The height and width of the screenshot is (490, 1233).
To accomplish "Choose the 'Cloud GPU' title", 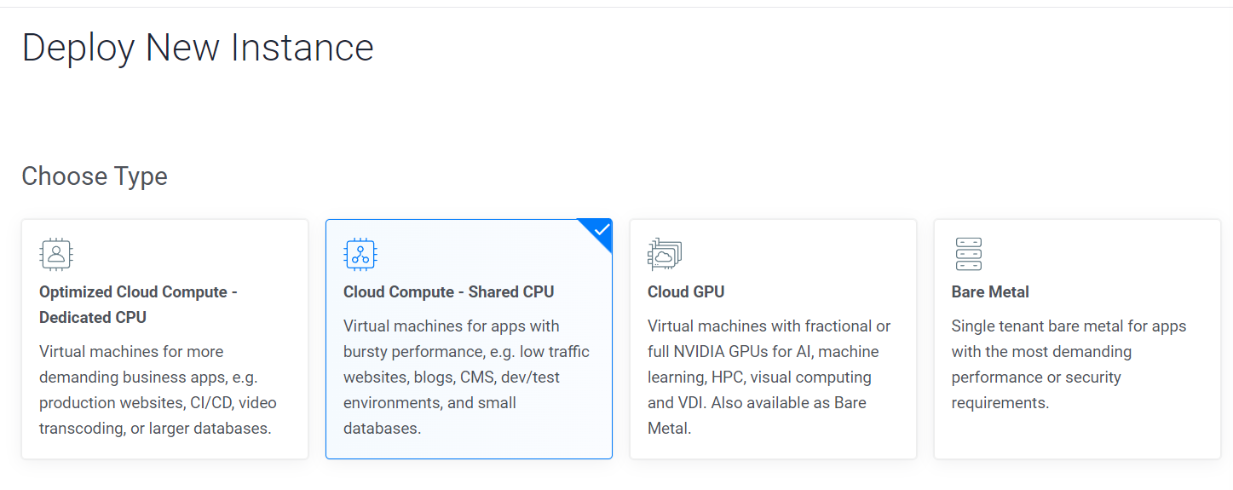I will 686,291.
